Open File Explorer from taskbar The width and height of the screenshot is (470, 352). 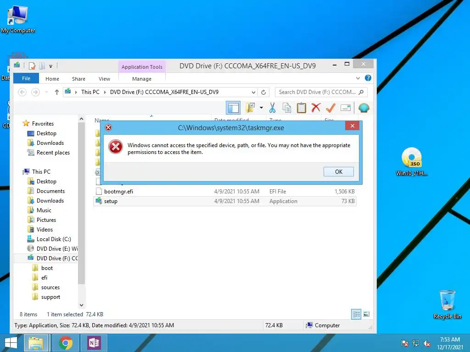pyautogui.click(x=36, y=343)
